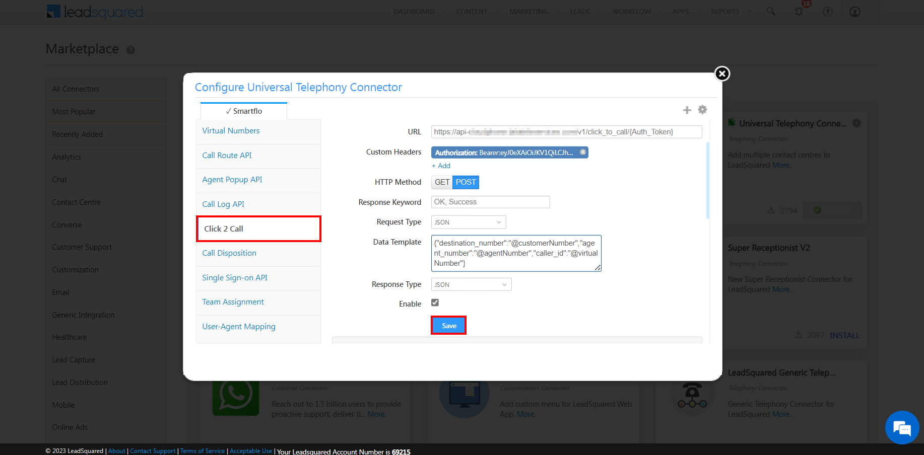Open Terms of Service footer link
This screenshot has height=455, width=924.
pyautogui.click(x=203, y=451)
